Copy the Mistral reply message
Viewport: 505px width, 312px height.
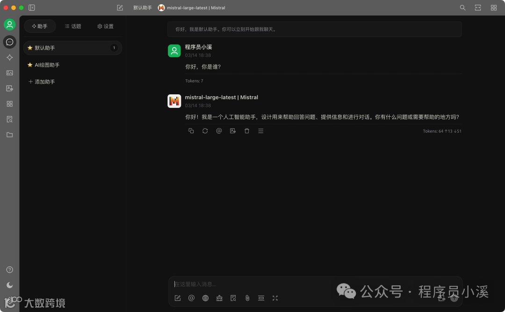click(x=191, y=131)
